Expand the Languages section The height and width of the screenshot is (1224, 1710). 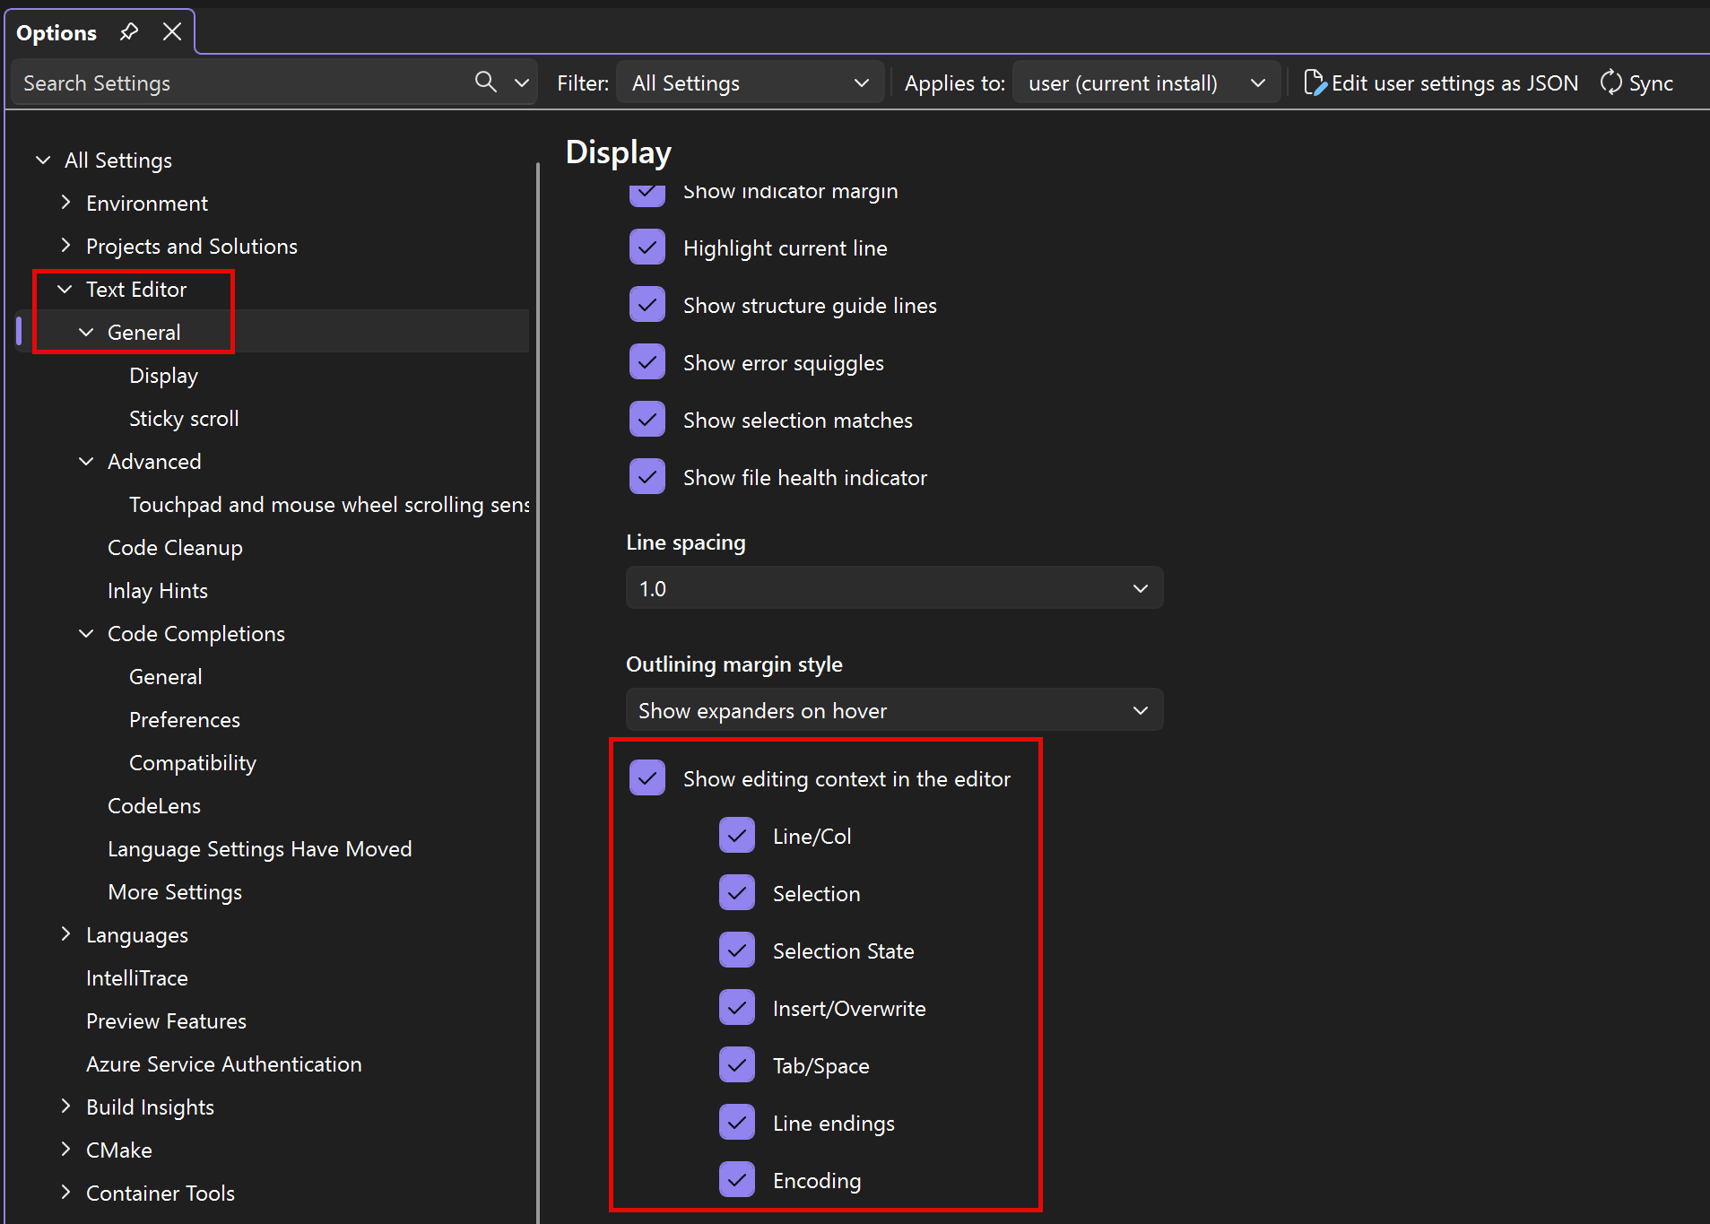click(65, 934)
